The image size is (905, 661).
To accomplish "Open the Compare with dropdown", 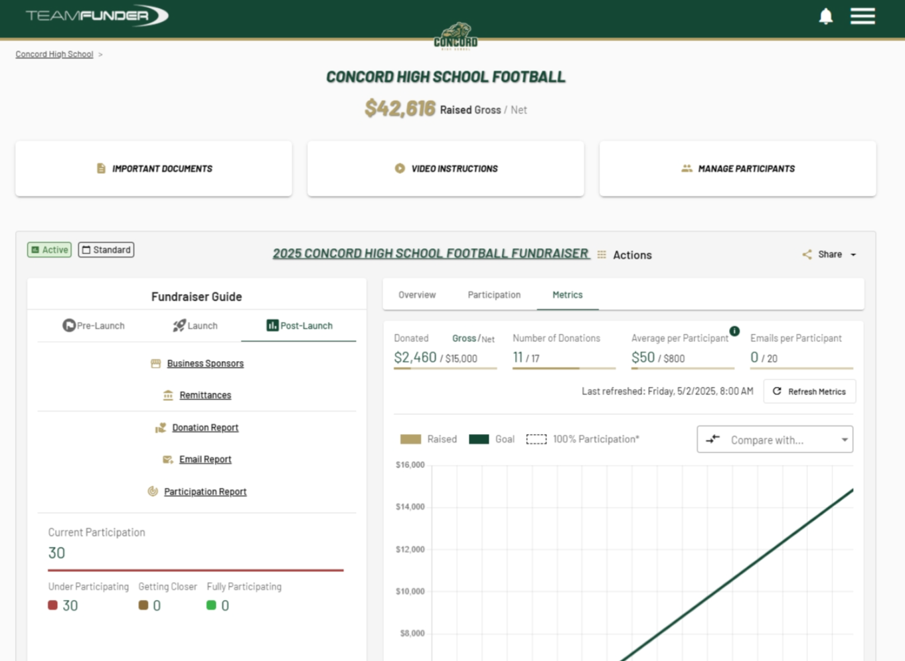I will point(775,439).
